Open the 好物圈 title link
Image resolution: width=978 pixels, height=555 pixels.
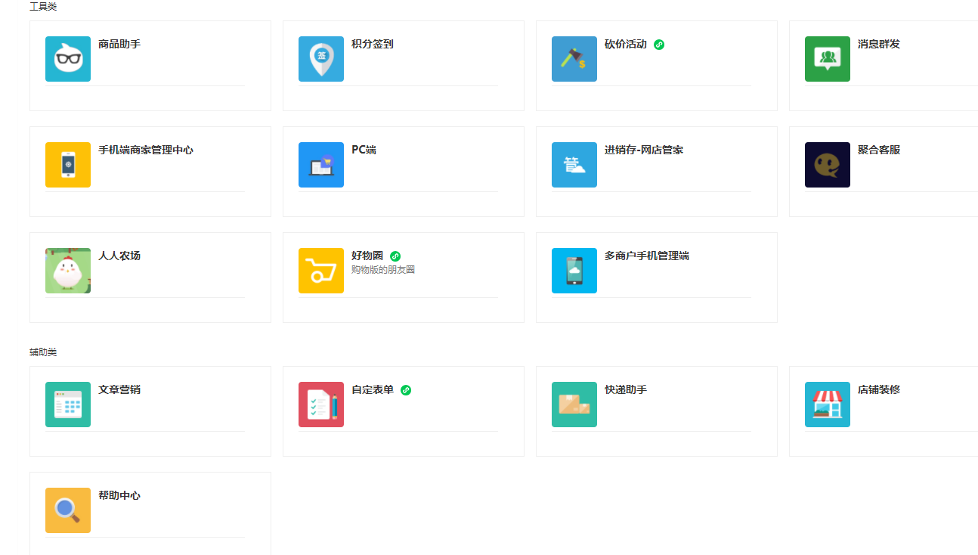click(367, 256)
